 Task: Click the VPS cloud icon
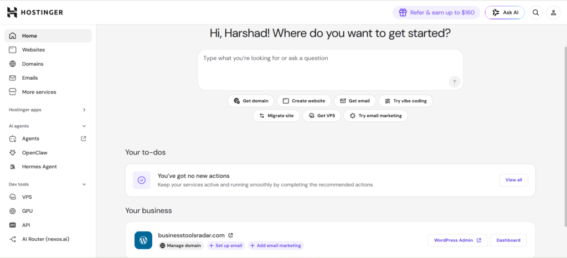(13, 197)
